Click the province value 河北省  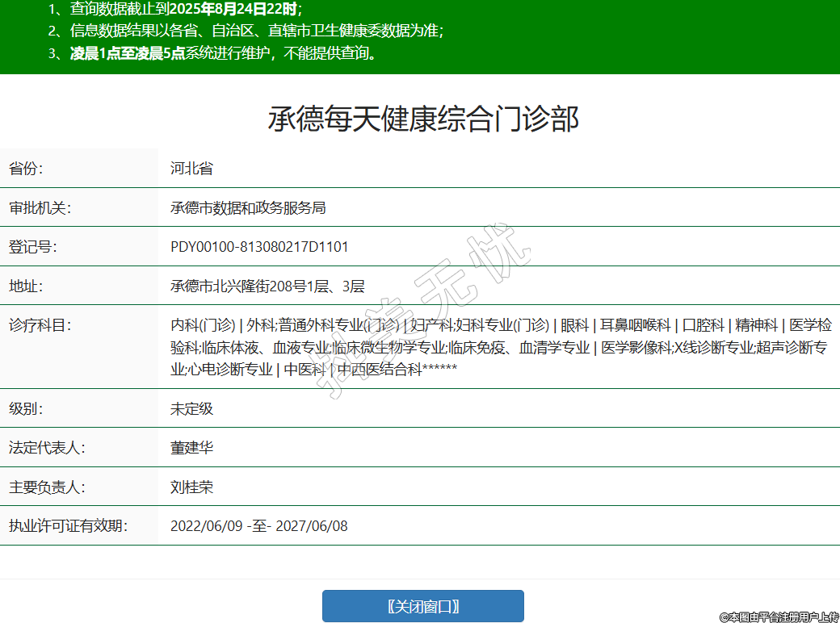pyautogui.click(x=191, y=169)
